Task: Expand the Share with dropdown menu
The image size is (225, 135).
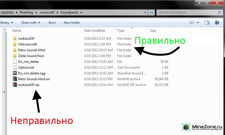Action: click(31, 23)
